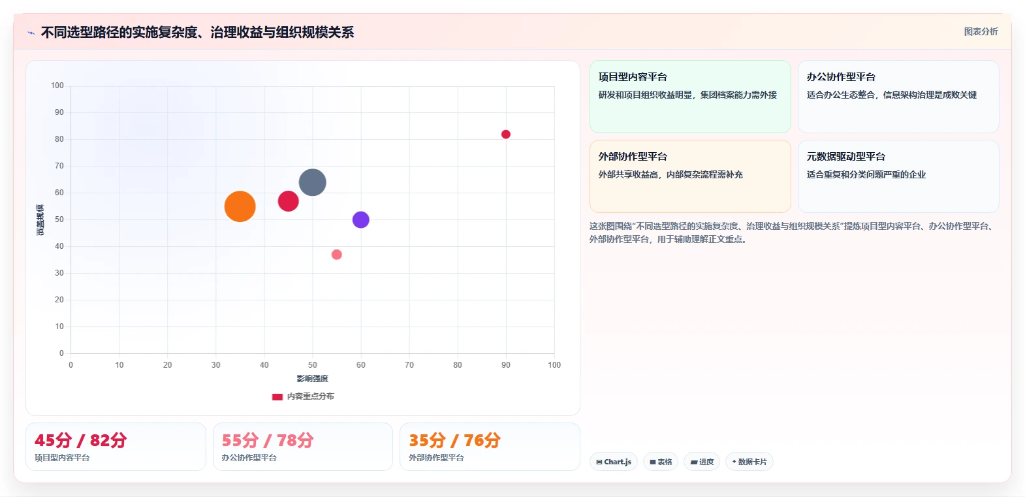Click the 影响强度 x-axis label

point(313,379)
